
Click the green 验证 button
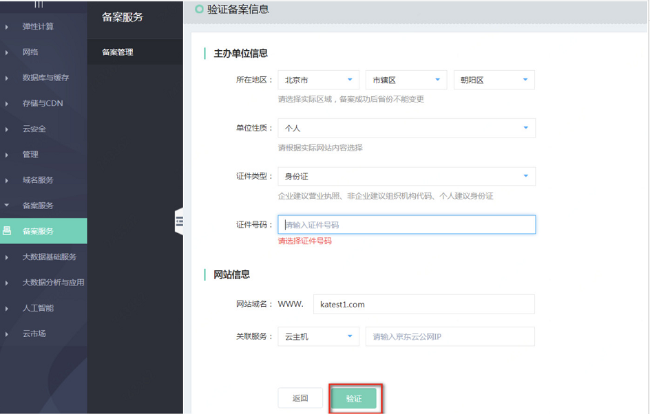click(354, 398)
